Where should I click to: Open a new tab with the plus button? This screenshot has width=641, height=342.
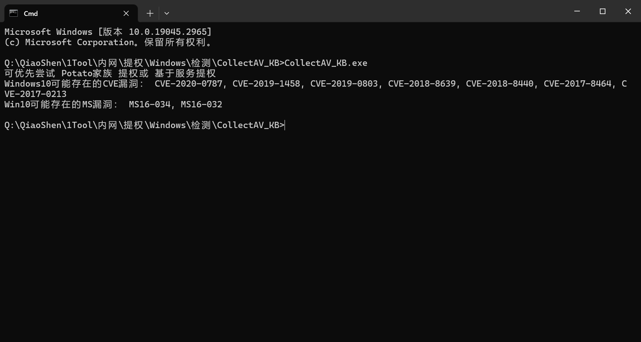pyautogui.click(x=150, y=13)
